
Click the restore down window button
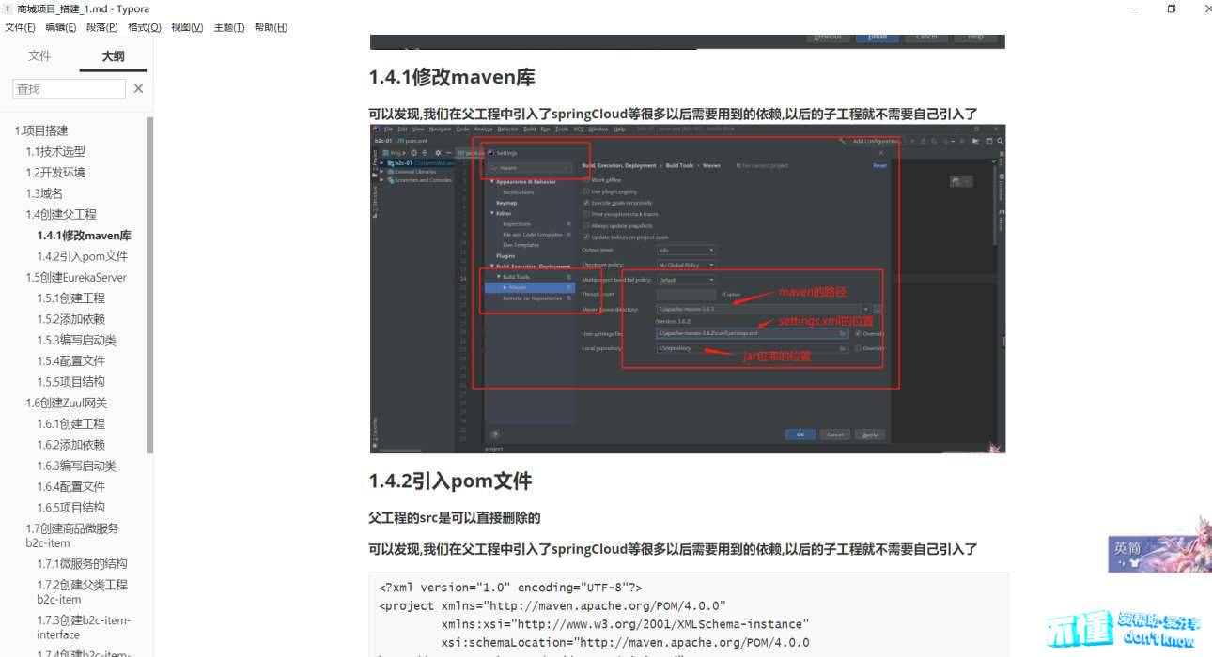tap(1171, 8)
